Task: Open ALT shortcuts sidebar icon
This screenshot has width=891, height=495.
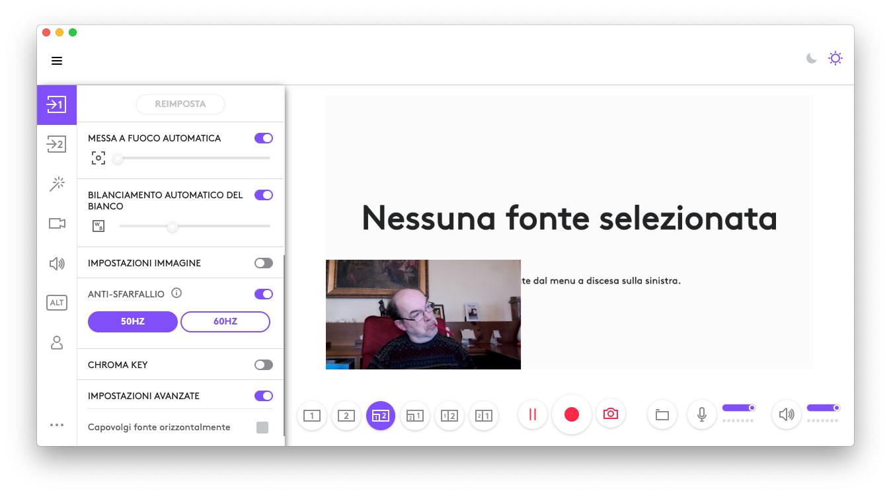Action: coord(57,303)
